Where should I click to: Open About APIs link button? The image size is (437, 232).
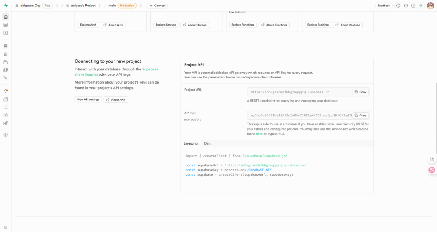pyautogui.click(x=116, y=100)
